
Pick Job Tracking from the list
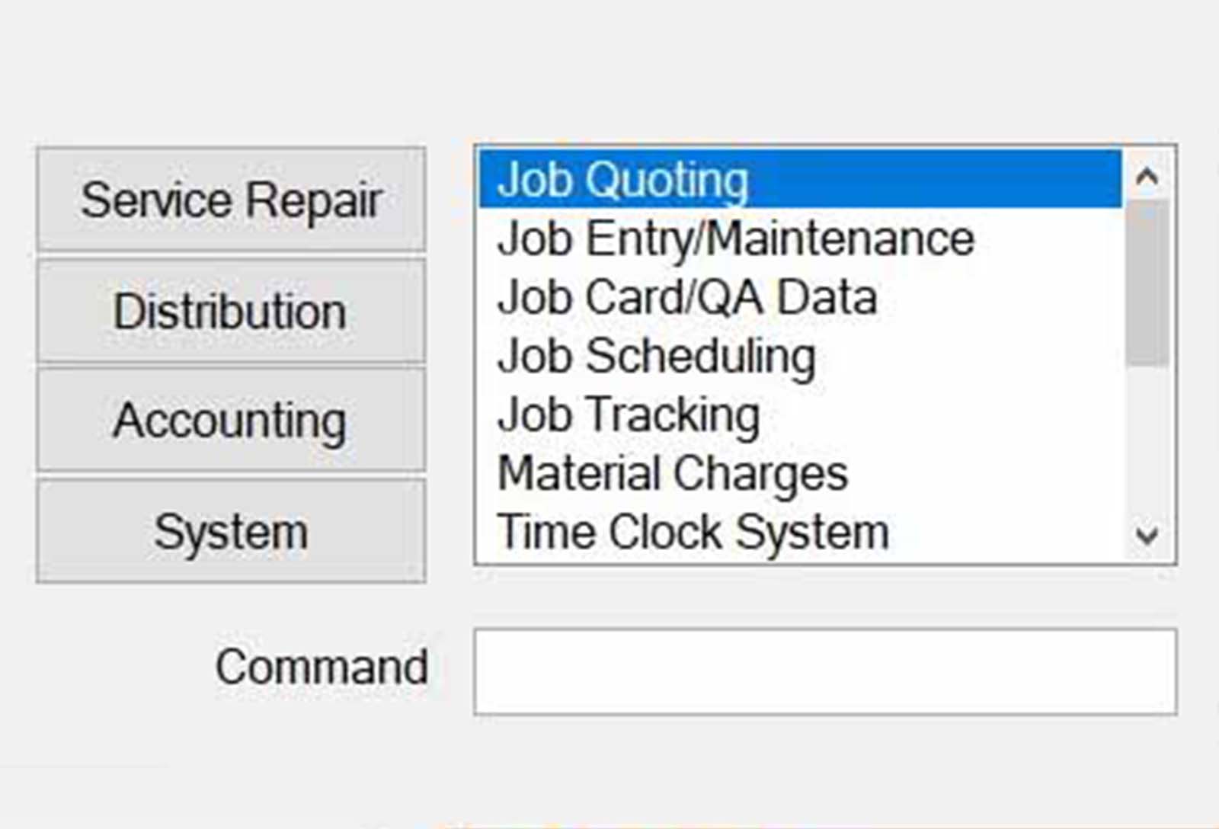pyautogui.click(x=629, y=415)
